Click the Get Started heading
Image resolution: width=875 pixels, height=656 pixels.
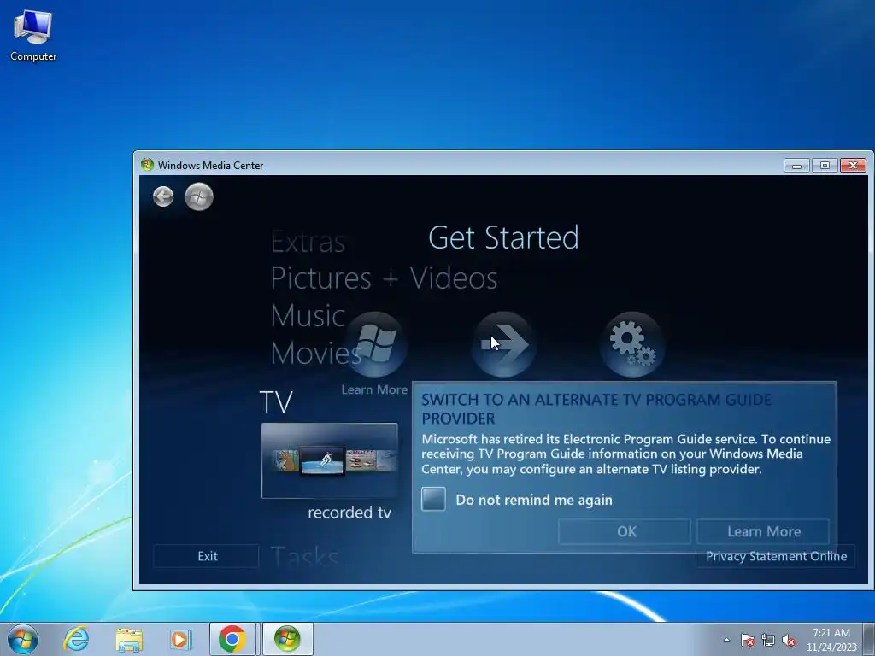[x=503, y=237]
